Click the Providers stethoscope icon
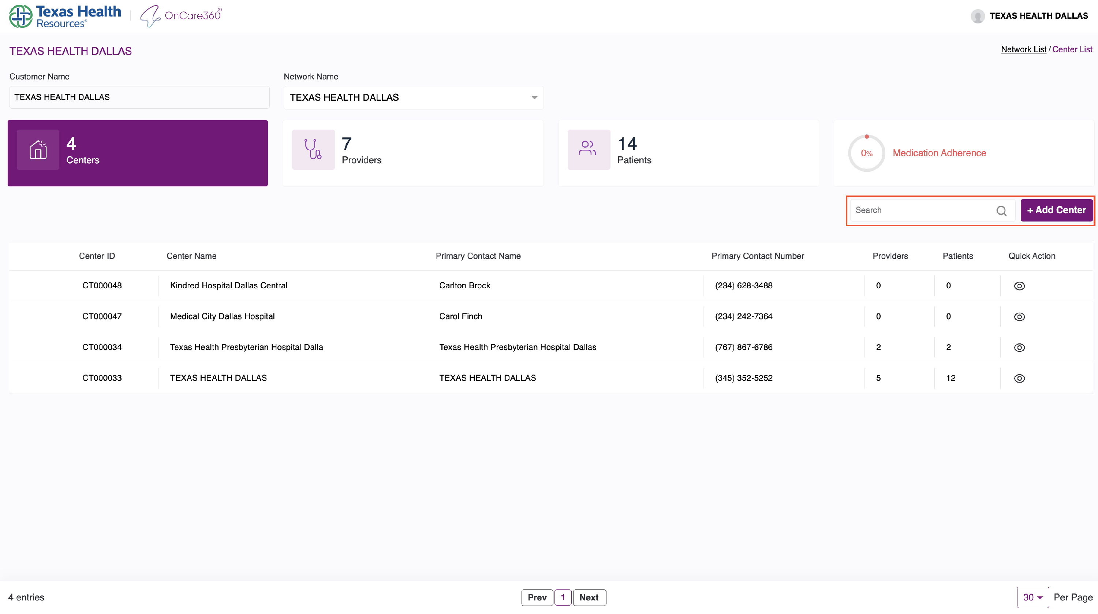This screenshot has width=1098, height=614. tap(313, 150)
